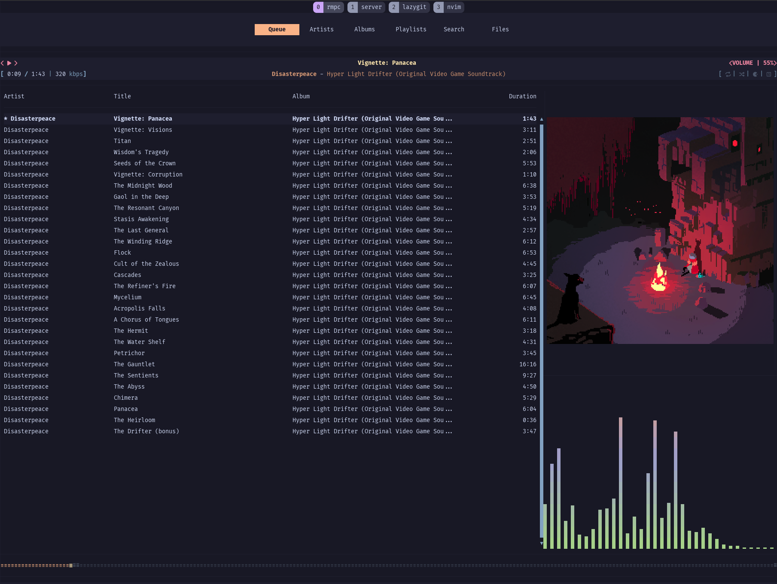Click the play icon in the header

click(x=9, y=63)
